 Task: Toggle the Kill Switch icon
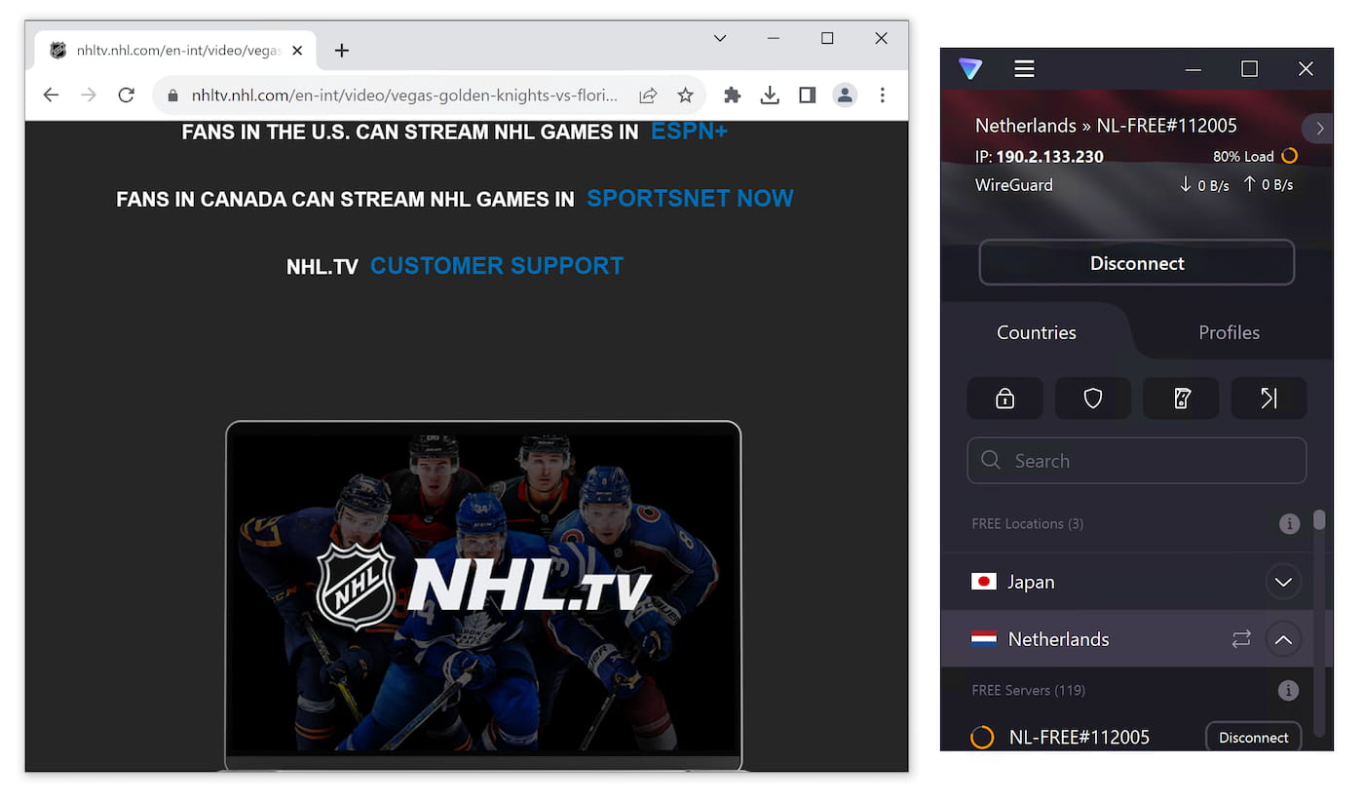point(1181,398)
